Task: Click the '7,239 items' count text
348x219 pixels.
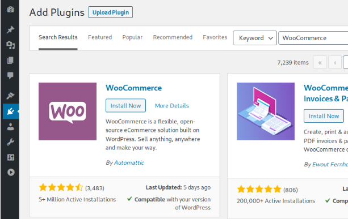Action: point(293,62)
